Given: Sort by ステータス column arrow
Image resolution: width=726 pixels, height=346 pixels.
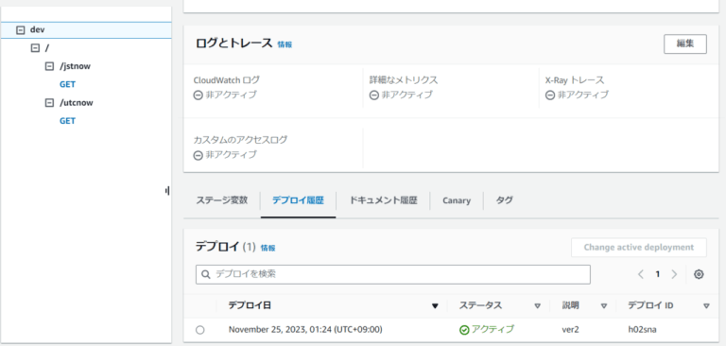Looking at the screenshot, I should pos(538,305).
